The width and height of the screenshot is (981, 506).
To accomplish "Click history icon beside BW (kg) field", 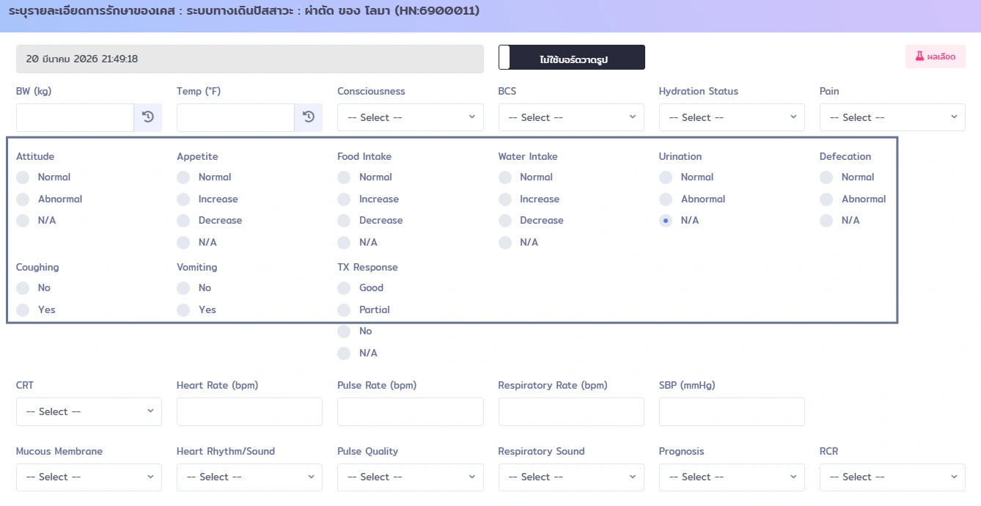I will coord(147,117).
